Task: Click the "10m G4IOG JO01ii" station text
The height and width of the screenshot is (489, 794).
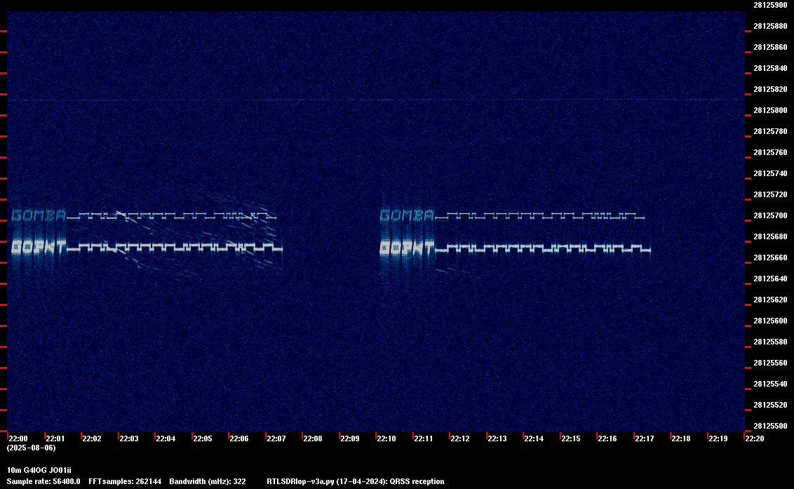Action: [39, 470]
